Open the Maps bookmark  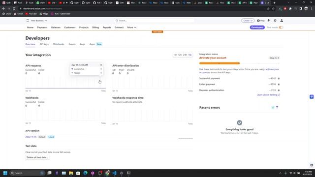(x=44, y=14)
